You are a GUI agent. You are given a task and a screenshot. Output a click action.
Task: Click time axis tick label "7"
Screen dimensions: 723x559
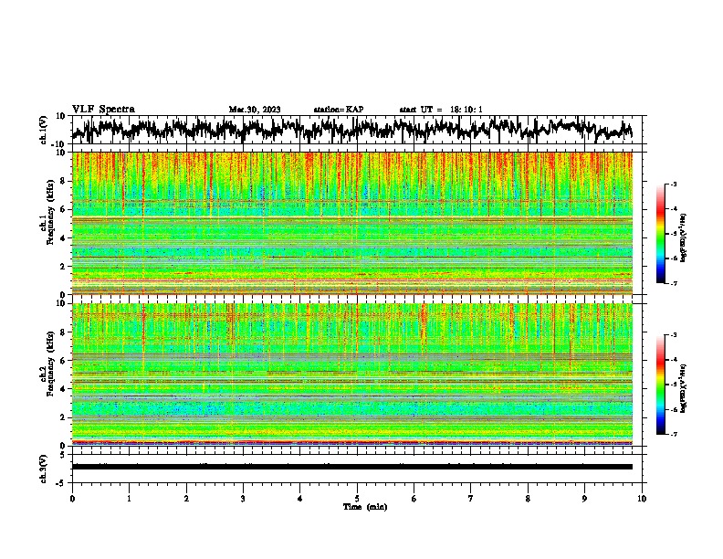click(x=471, y=499)
